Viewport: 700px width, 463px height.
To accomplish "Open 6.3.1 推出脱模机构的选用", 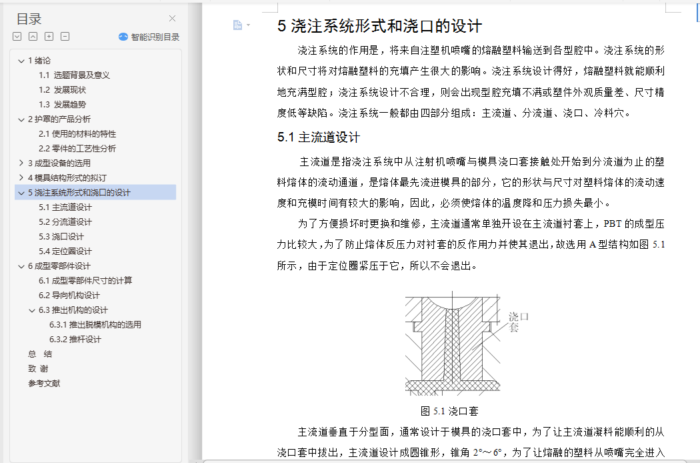I will point(95,325).
